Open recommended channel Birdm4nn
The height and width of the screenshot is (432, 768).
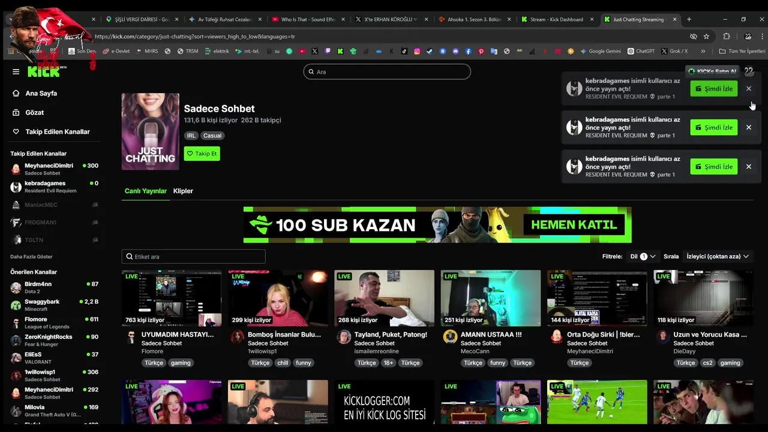tap(54, 287)
